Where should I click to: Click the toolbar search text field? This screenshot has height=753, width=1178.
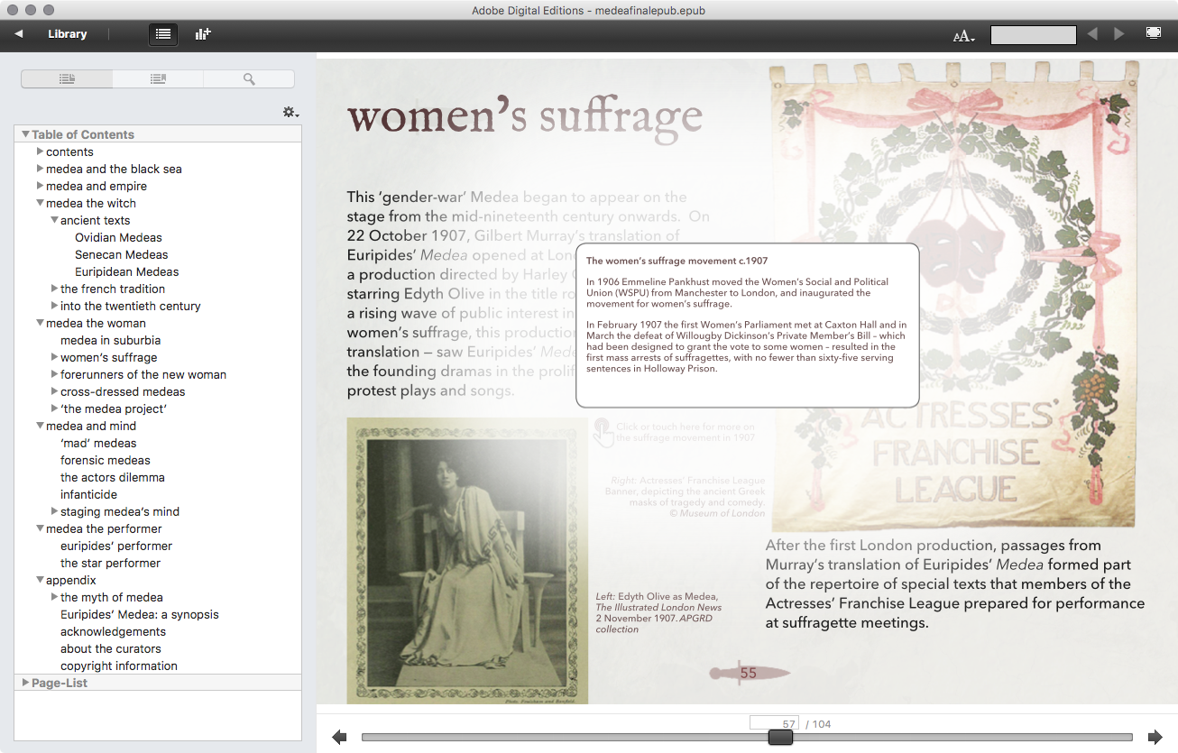click(x=1033, y=35)
